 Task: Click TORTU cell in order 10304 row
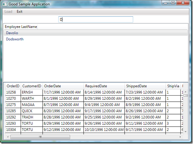(32, 130)
